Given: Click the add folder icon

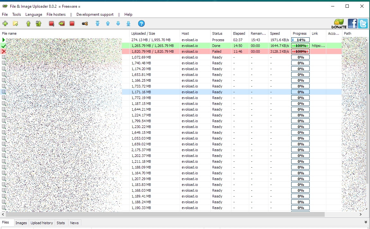Looking at the screenshot, I should (x=15, y=23).
